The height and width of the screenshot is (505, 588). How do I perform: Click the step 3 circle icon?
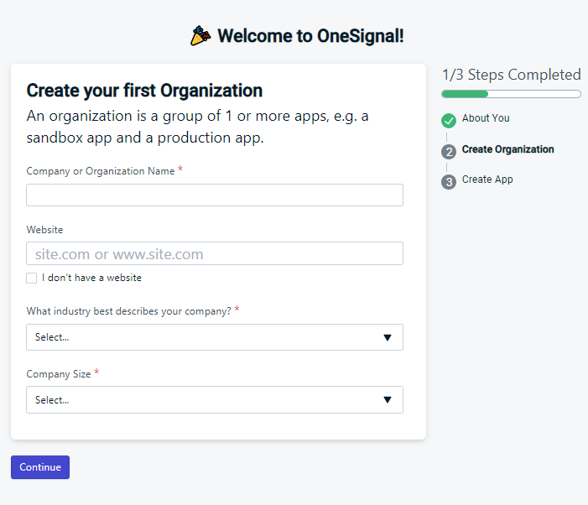pos(449,182)
